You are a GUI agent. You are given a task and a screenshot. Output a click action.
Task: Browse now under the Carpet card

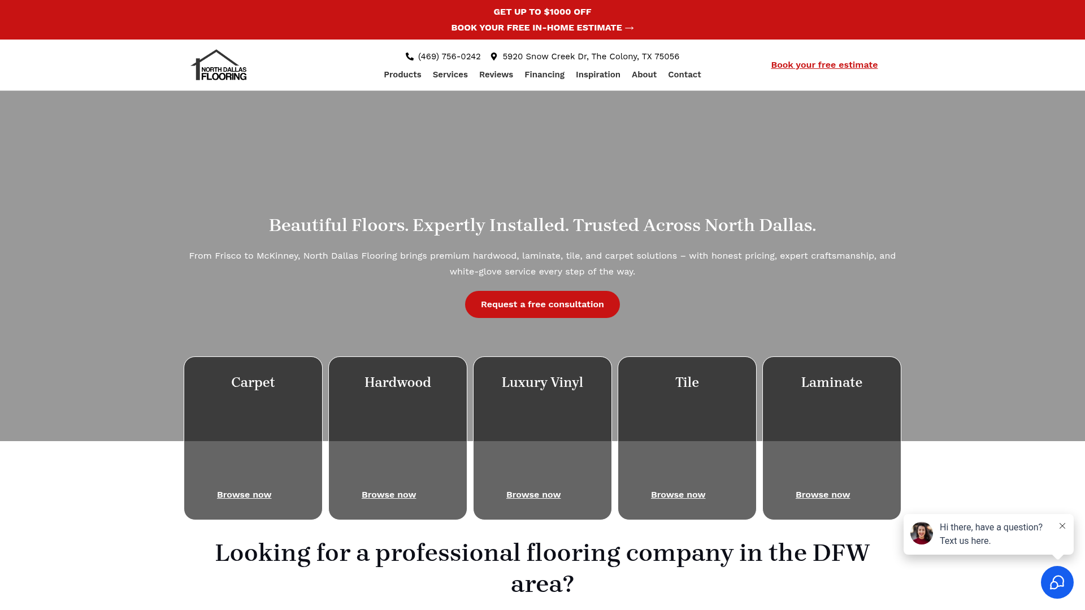click(x=244, y=494)
